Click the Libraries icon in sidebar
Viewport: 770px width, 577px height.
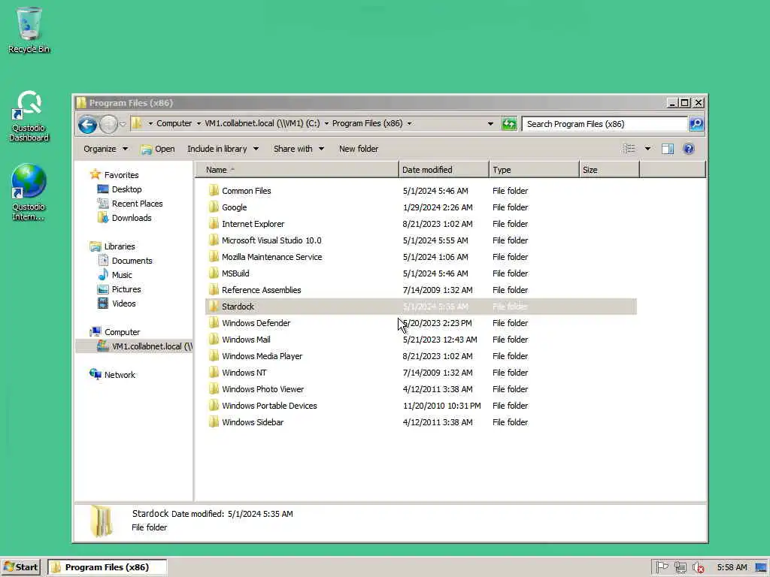95,246
